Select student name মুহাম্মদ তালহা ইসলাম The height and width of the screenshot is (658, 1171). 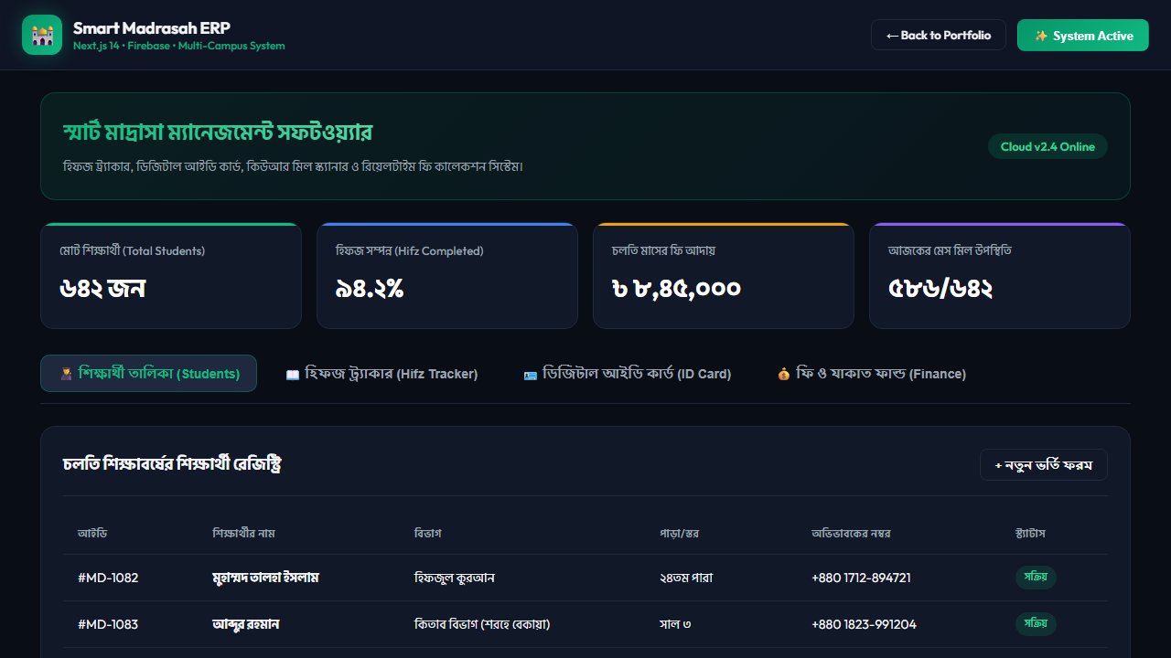265,578
